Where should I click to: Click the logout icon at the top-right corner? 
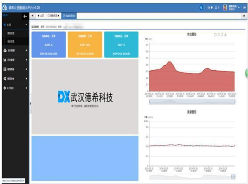click(x=245, y=7)
